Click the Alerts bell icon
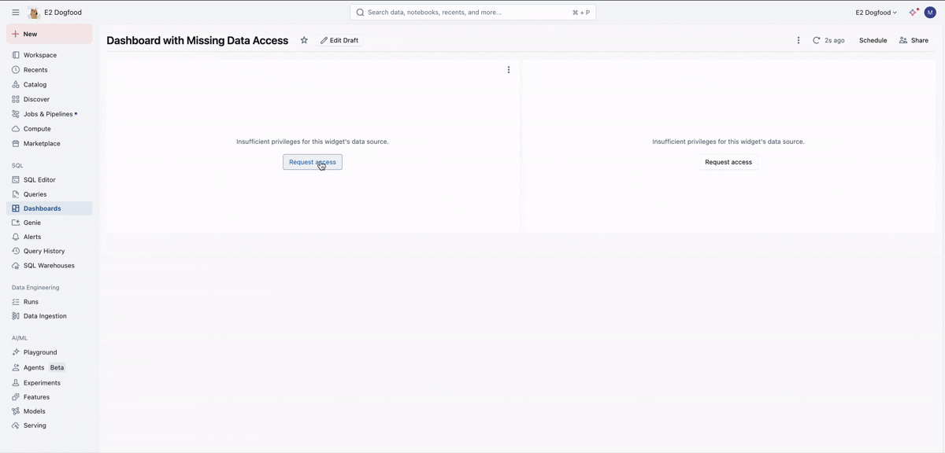Screen dimensions: 945x453 click(16, 237)
